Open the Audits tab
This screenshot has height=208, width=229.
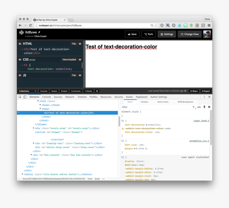pyautogui.click(x=129, y=97)
